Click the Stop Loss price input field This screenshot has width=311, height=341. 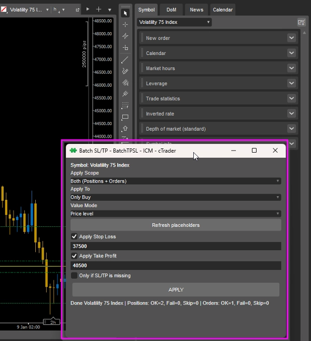coord(175,247)
